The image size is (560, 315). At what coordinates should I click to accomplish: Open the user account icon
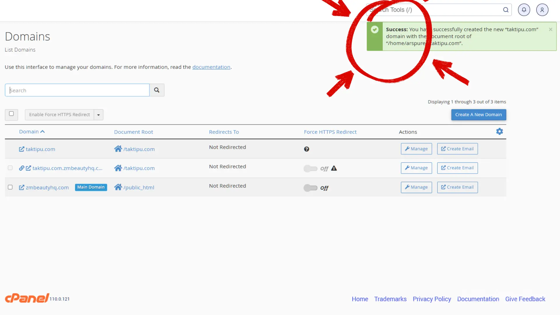pos(542,10)
